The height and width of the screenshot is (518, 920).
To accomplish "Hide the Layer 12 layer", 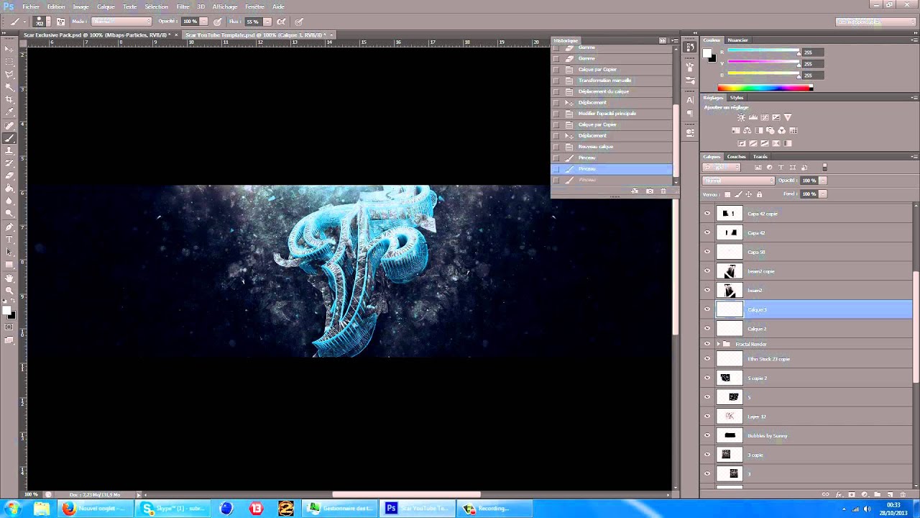I will [707, 417].
